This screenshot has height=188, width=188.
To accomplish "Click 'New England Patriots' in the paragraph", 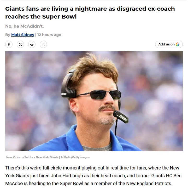I will [x=149, y=184].
